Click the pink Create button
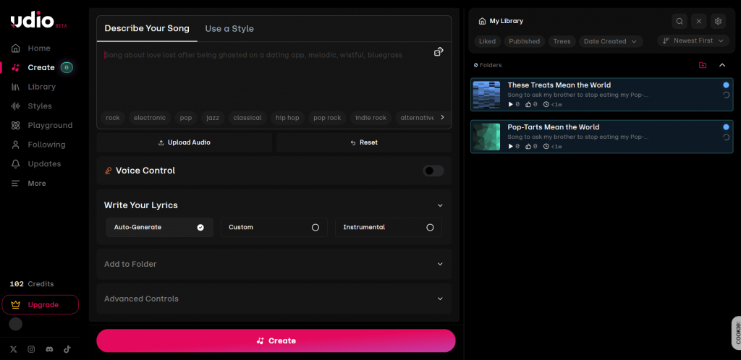 pos(276,340)
